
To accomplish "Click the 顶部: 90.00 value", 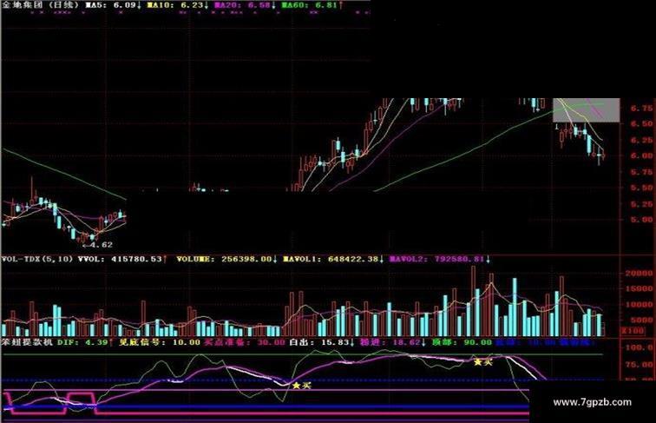I will [462, 341].
